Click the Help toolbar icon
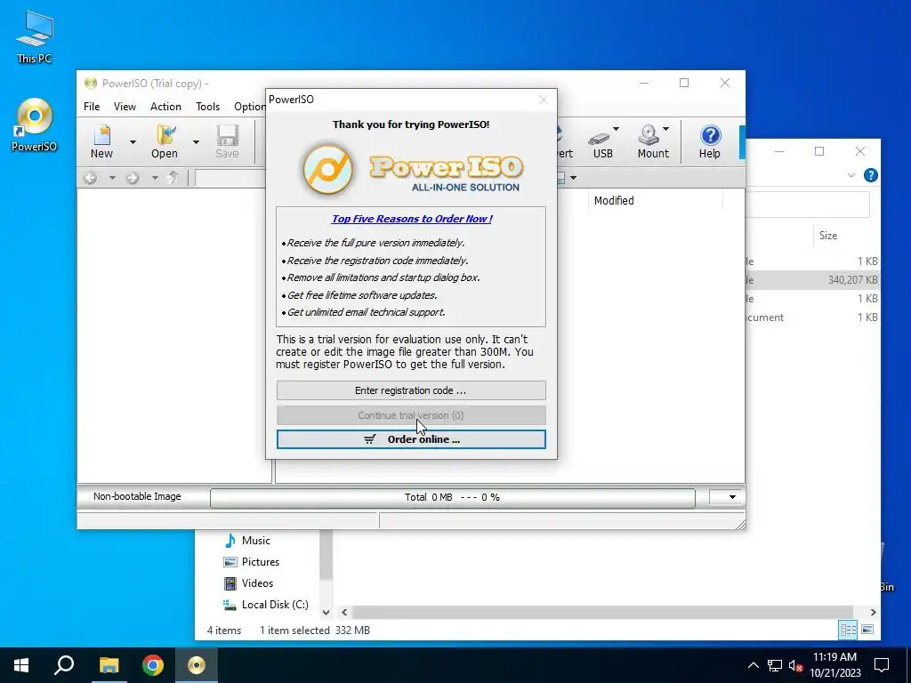The height and width of the screenshot is (683, 911). coord(709,141)
